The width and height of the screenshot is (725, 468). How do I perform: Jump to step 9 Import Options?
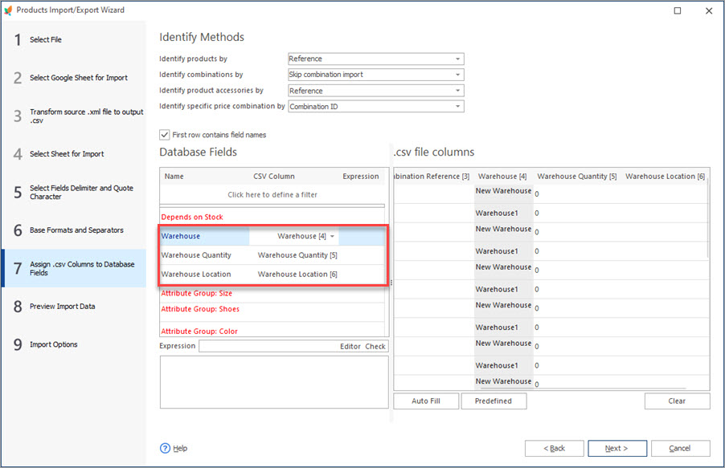coord(74,344)
